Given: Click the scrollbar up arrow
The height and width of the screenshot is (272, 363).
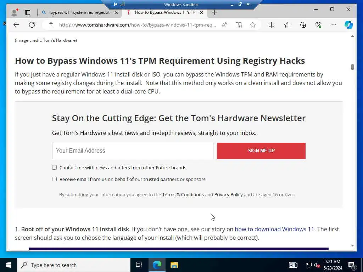Looking at the screenshot, I should 352,36.
